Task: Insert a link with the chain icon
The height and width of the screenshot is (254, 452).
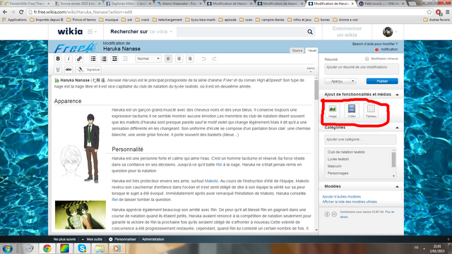Action: (x=79, y=59)
